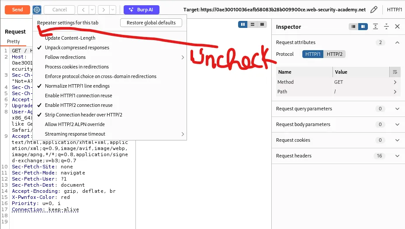
Task: Open Streaming response timeout submenu
Action: pos(110,134)
